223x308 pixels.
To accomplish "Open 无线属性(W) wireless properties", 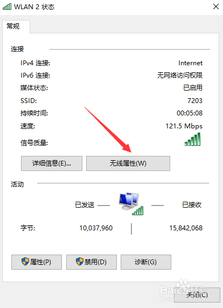I will [128, 163].
